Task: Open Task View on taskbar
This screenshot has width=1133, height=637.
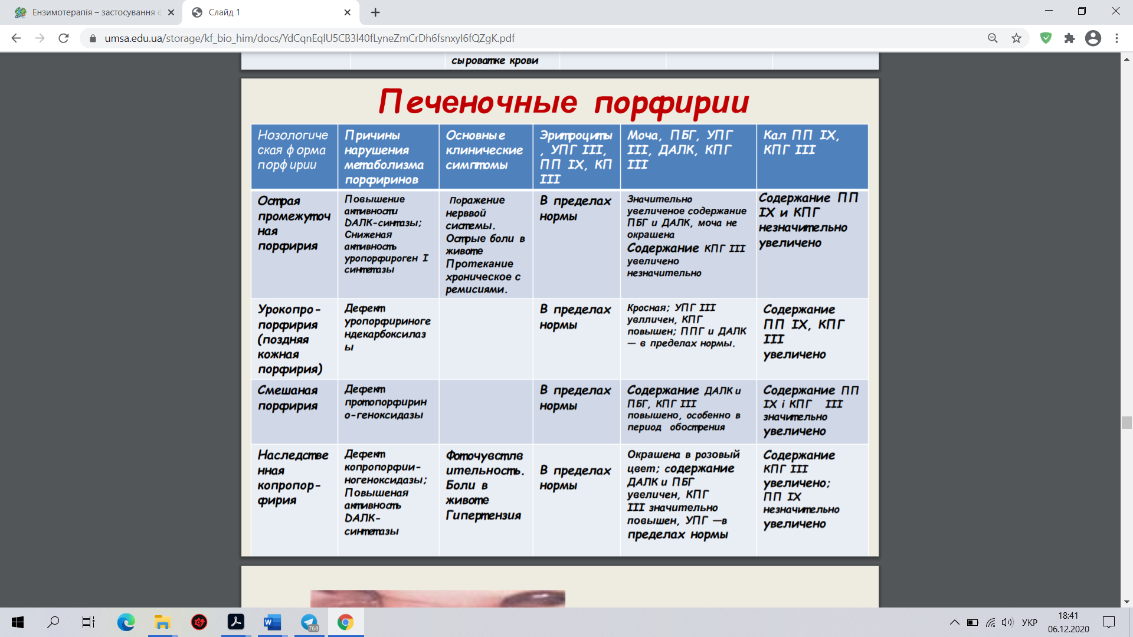Action: coord(89,622)
